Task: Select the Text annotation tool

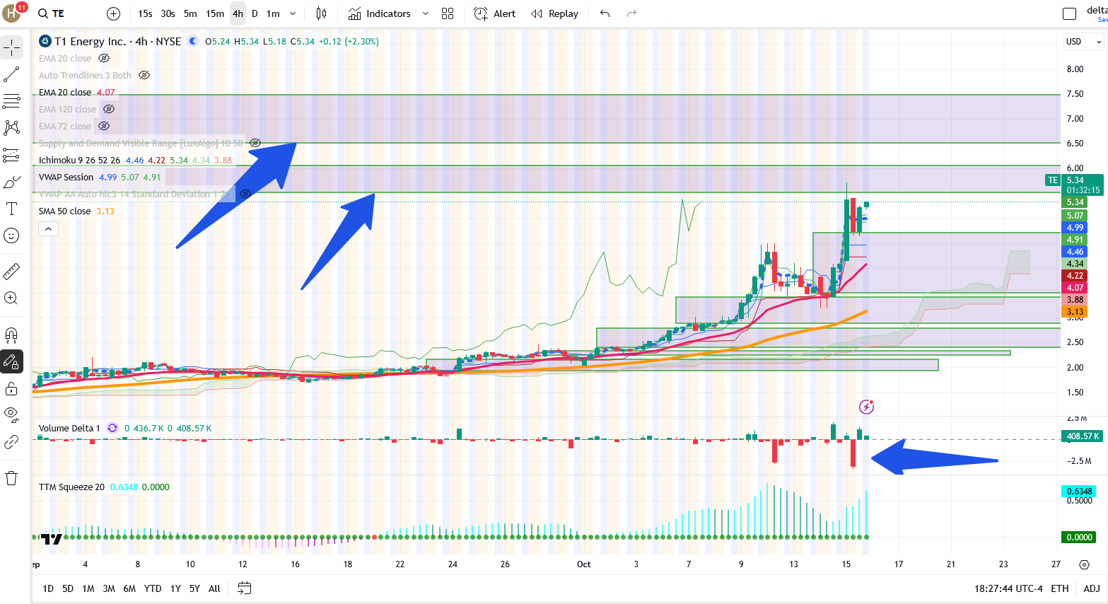Action: (x=11, y=209)
